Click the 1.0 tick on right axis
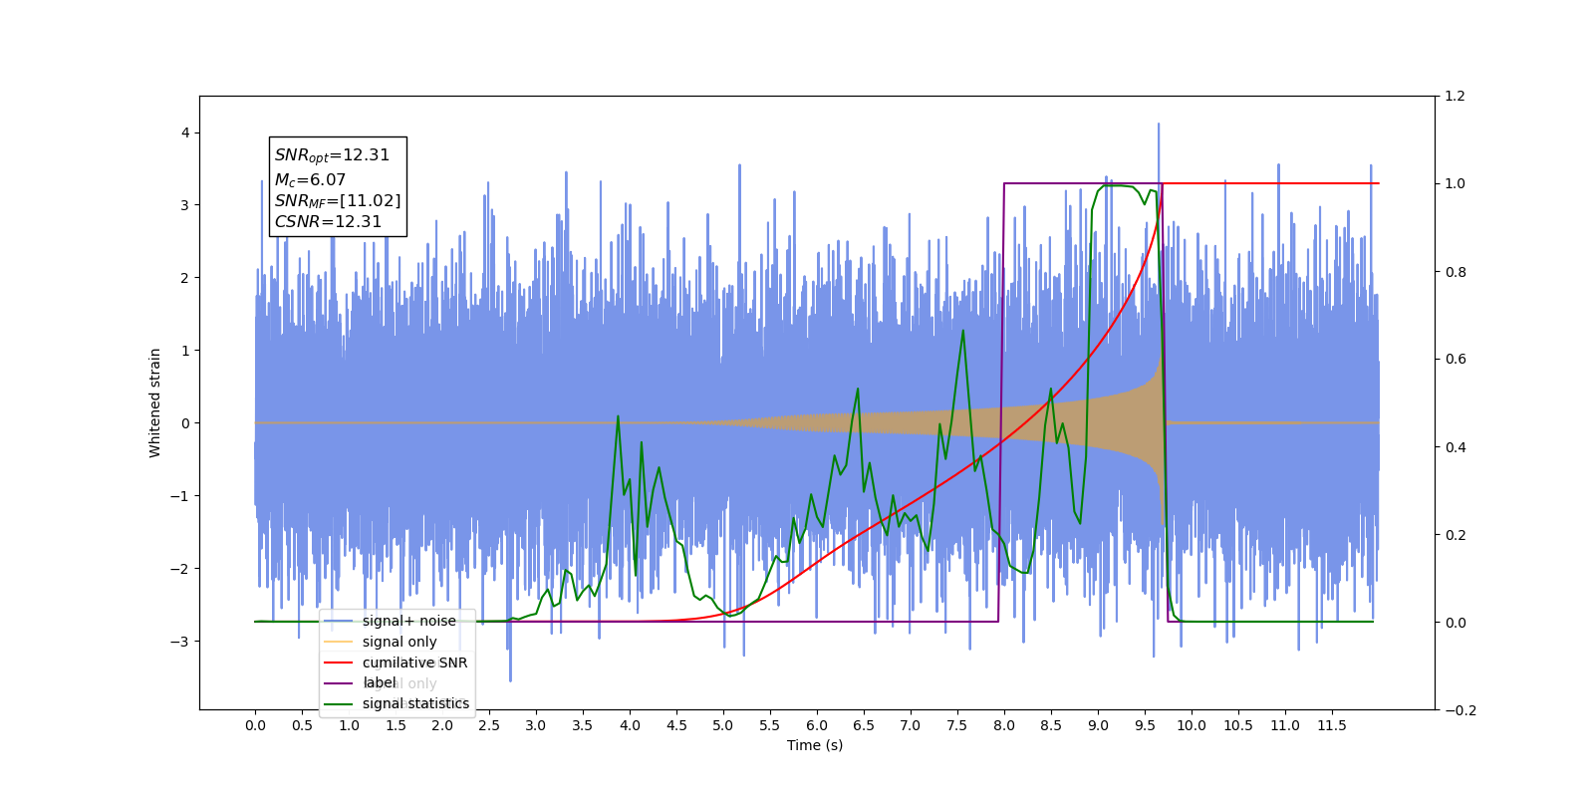 click(x=1455, y=184)
